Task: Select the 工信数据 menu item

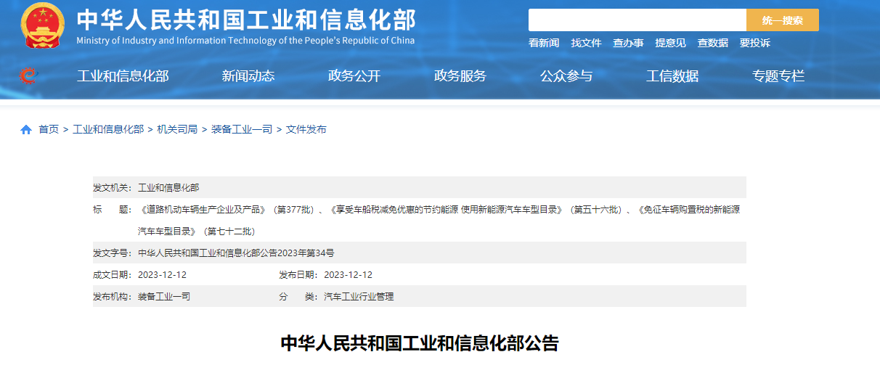Action: [x=672, y=76]
